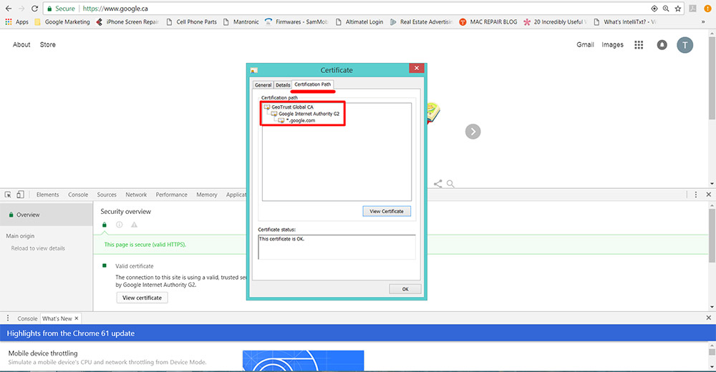
Task: Open the DevTools Network tab
Action: [x=136, y=195]
